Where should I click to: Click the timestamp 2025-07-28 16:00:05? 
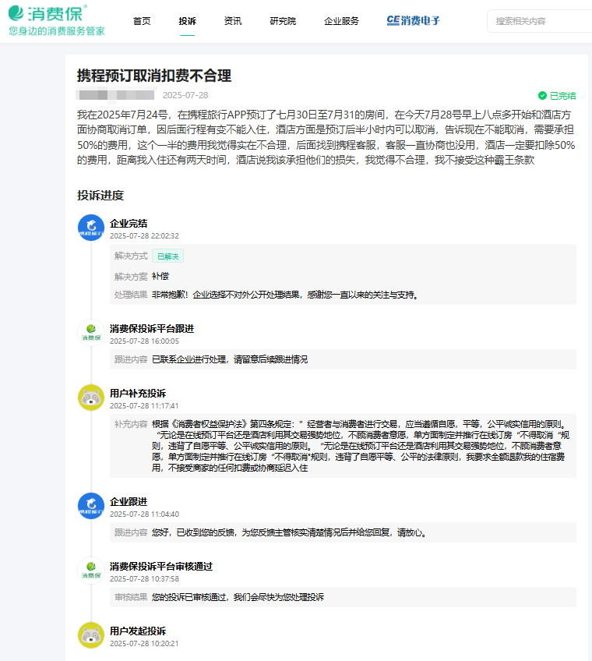pyautogui.click(x=145, y=341)
